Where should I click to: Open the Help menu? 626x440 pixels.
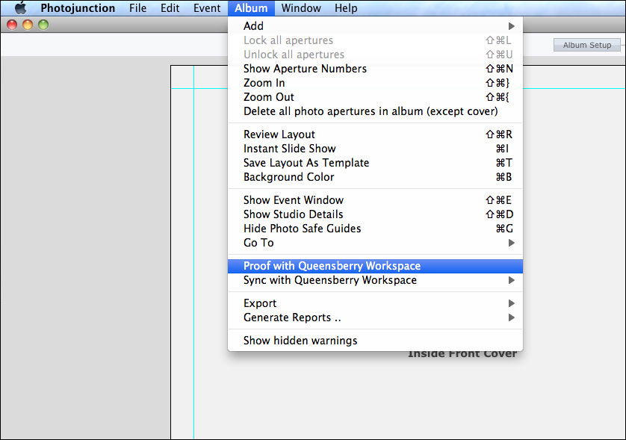pyautogui.click(x=346, y=8)
